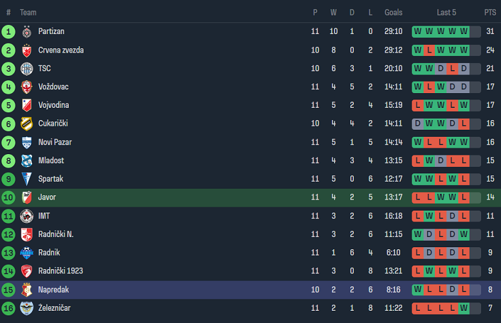Select the Novi Pazar club crest

26,143
